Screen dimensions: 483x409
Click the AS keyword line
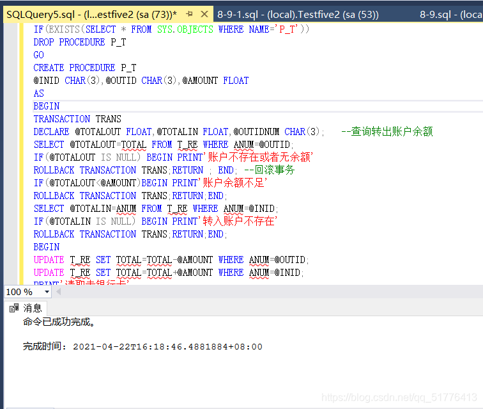click(39, 93)
